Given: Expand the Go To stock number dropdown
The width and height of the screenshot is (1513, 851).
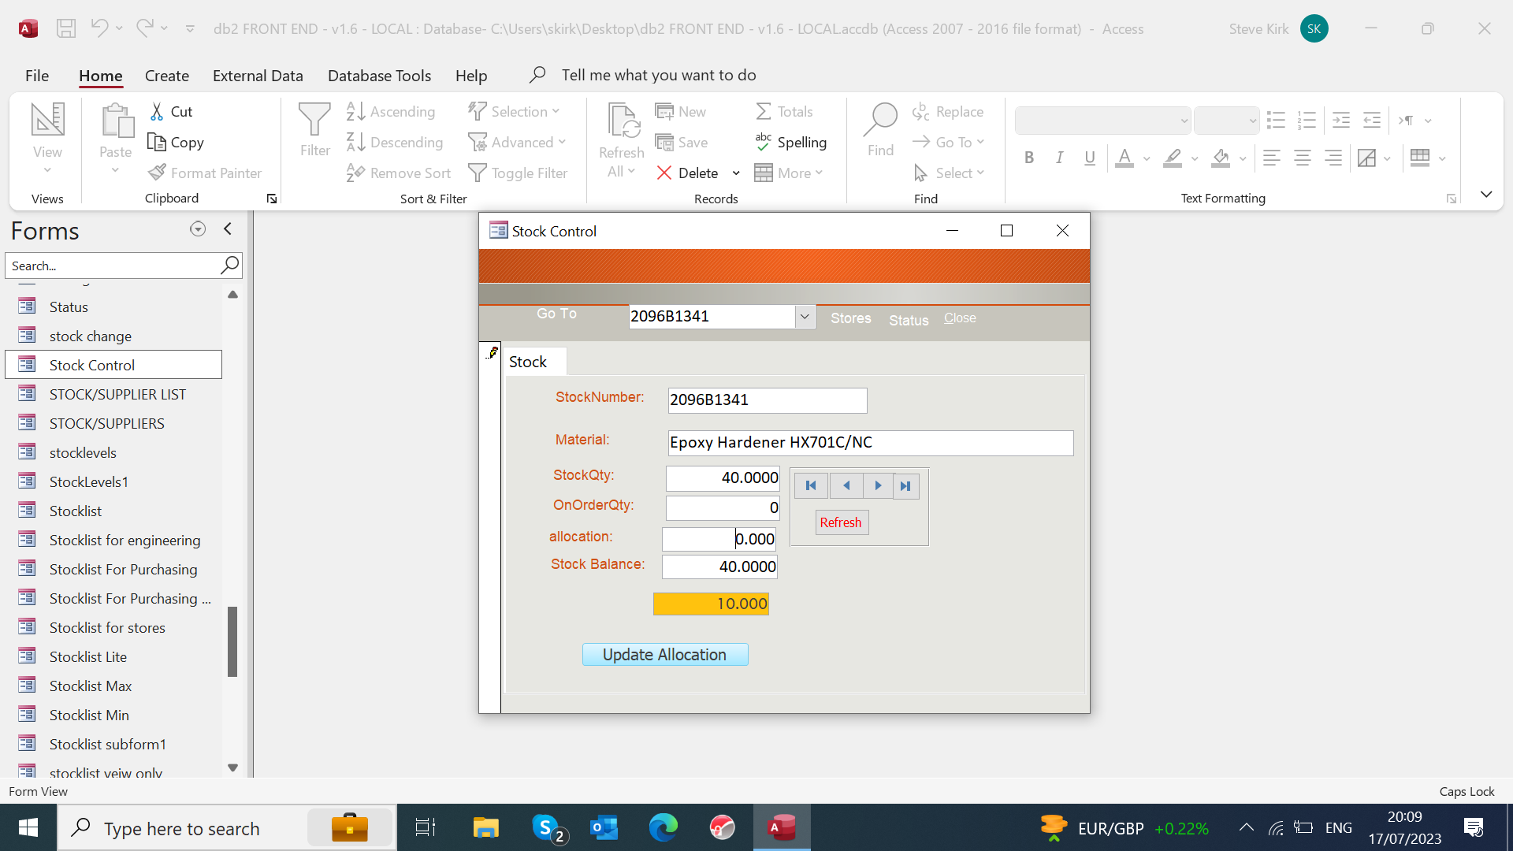Looking at the screenshot, I should (805, 317).
